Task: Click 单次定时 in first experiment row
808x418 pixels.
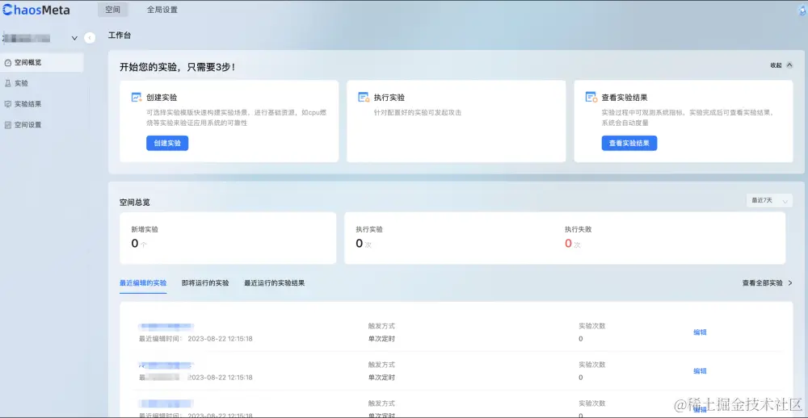Action: click(x=381, y=339)
